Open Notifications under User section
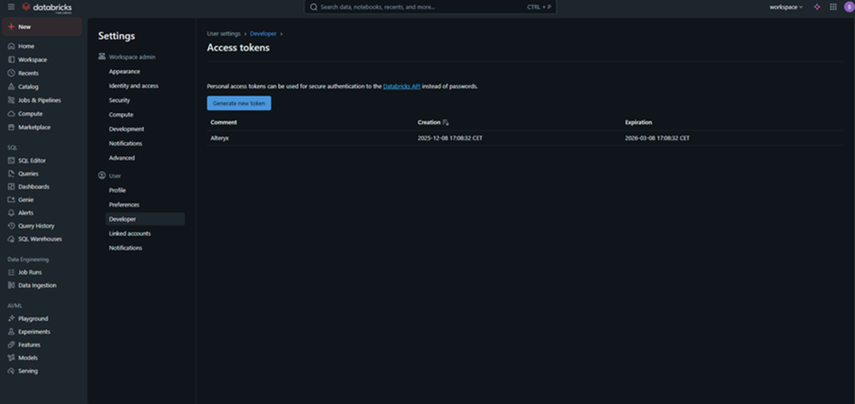The image size is (855, 404). (126, 248)
